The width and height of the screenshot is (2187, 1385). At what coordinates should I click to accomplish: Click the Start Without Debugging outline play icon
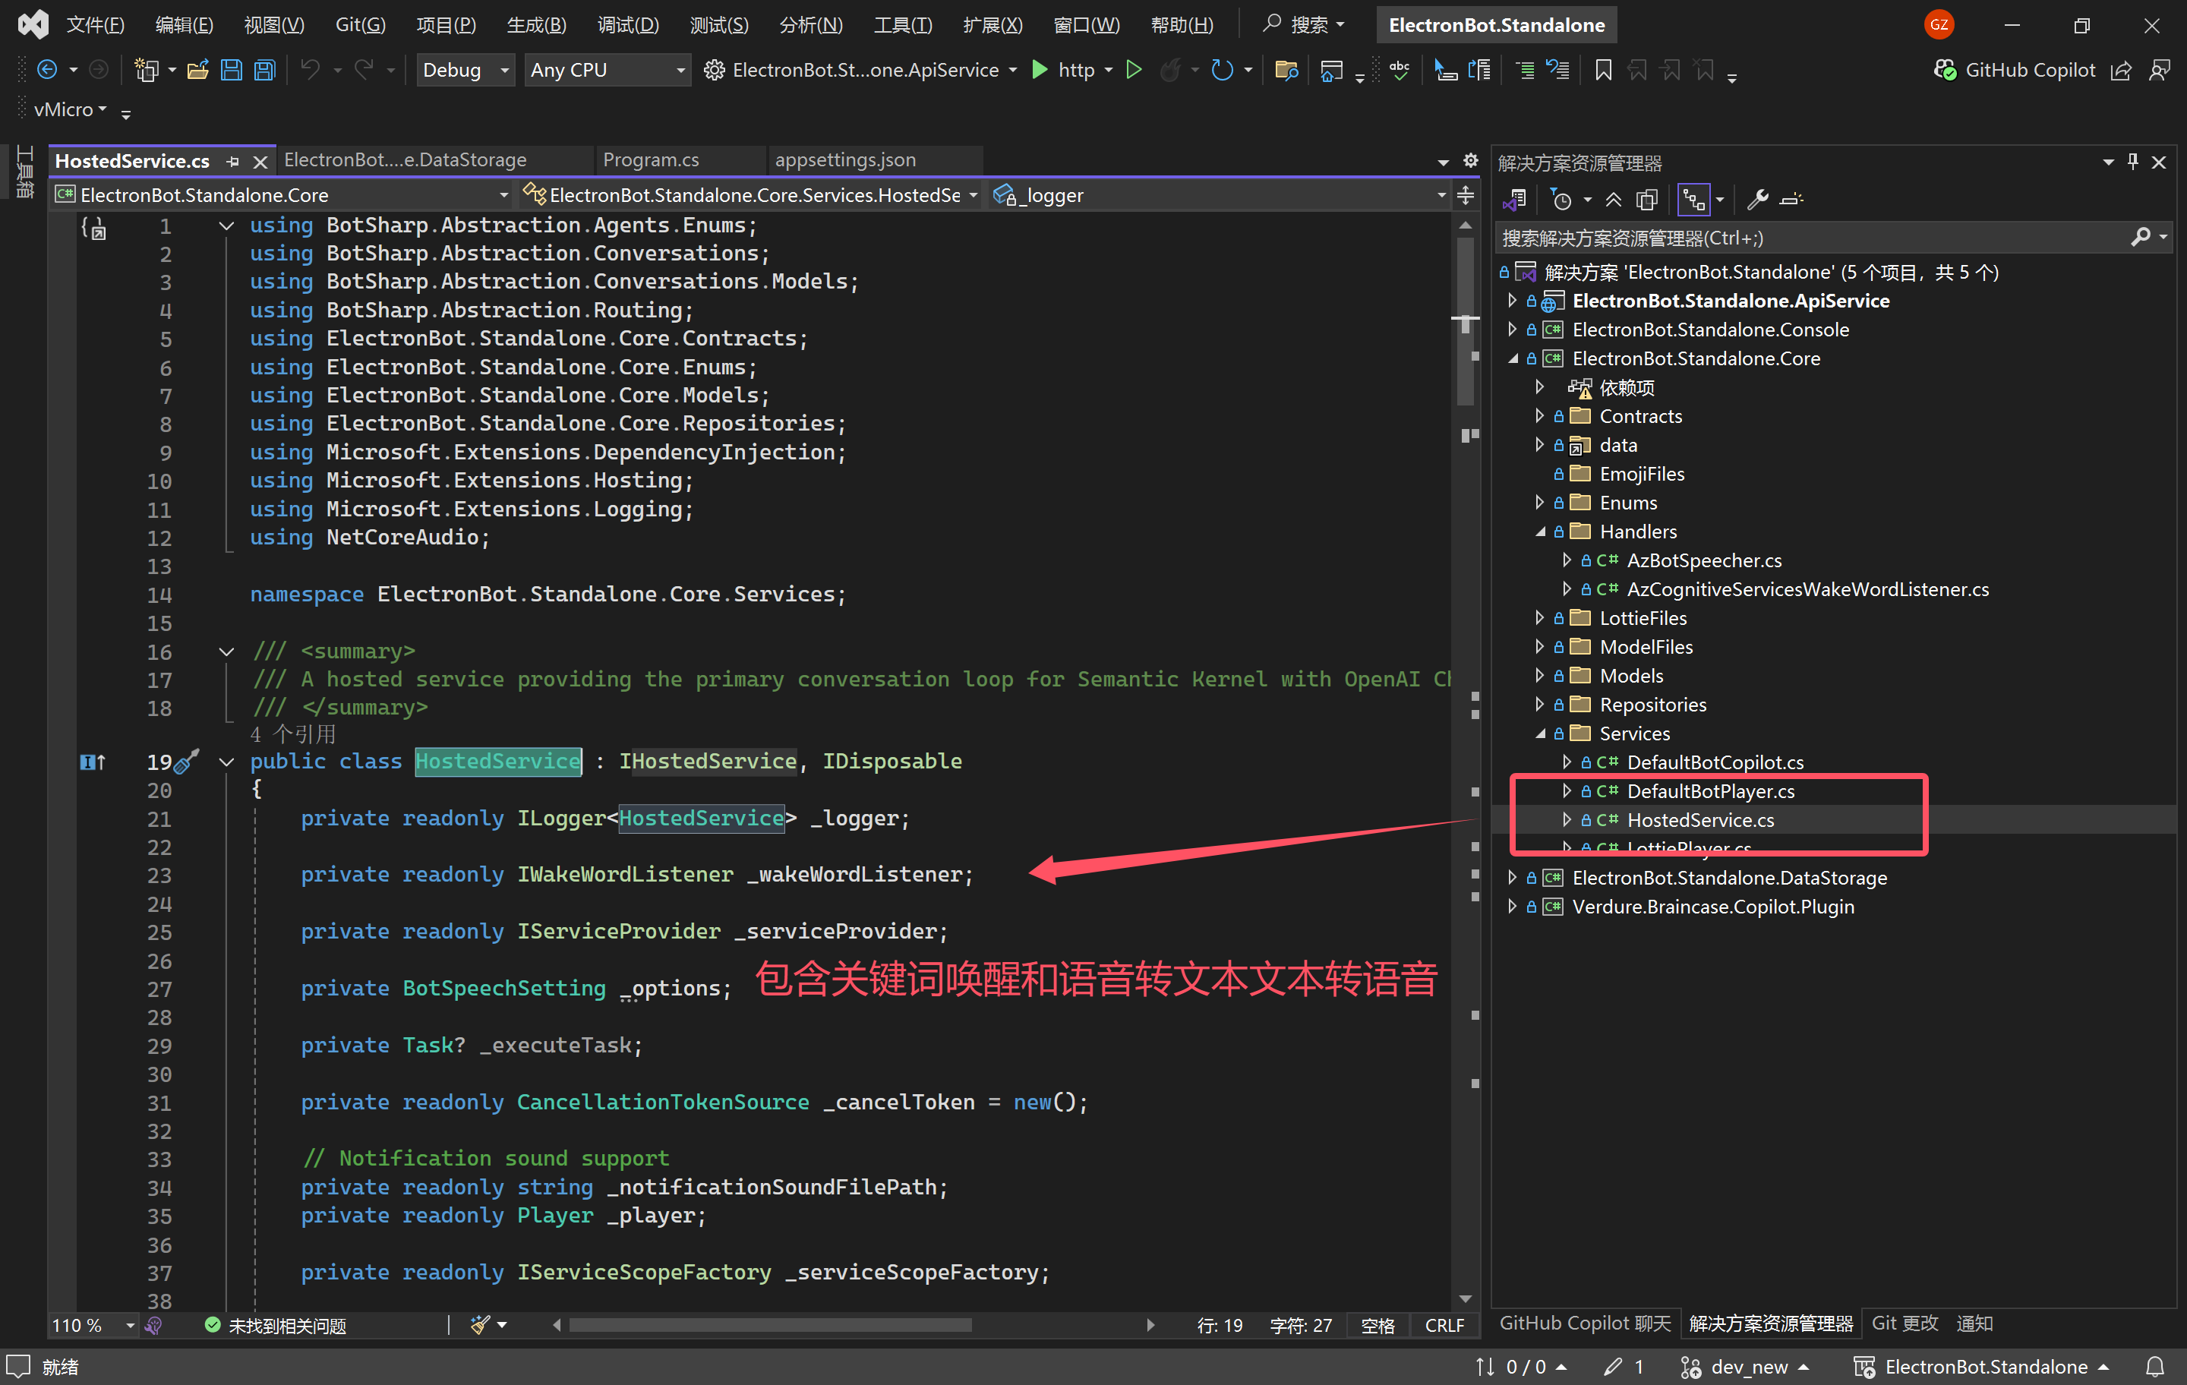(1134, 70)
